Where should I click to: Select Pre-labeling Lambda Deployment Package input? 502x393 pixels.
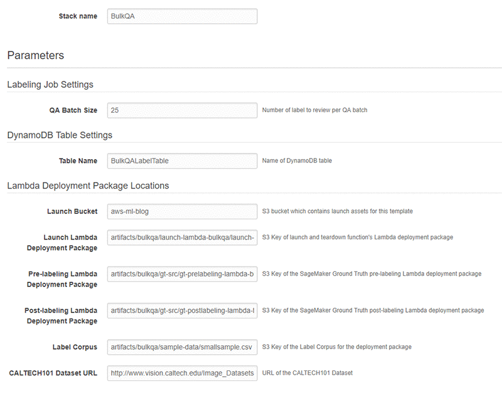182,274
